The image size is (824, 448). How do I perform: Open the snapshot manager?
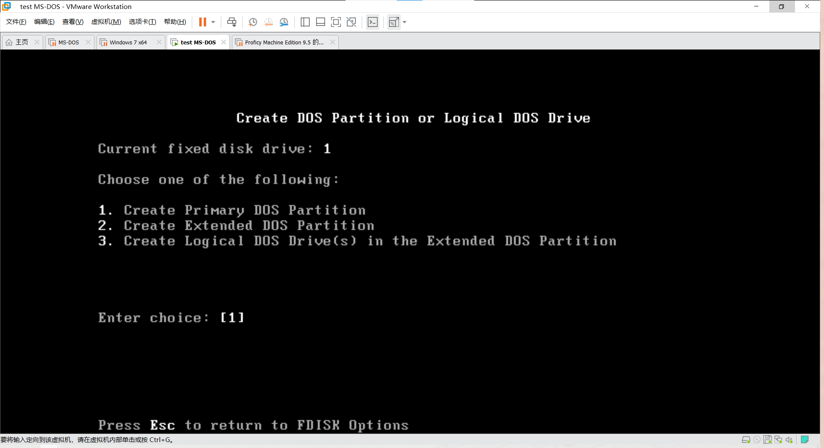(x=284, y=22)
